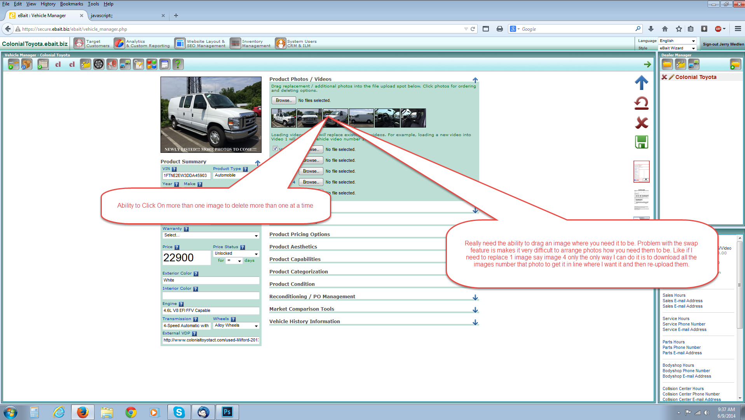Click the Firefox reload button
Viewport: 745px width, 420px height.
click(x=473, y=29)
